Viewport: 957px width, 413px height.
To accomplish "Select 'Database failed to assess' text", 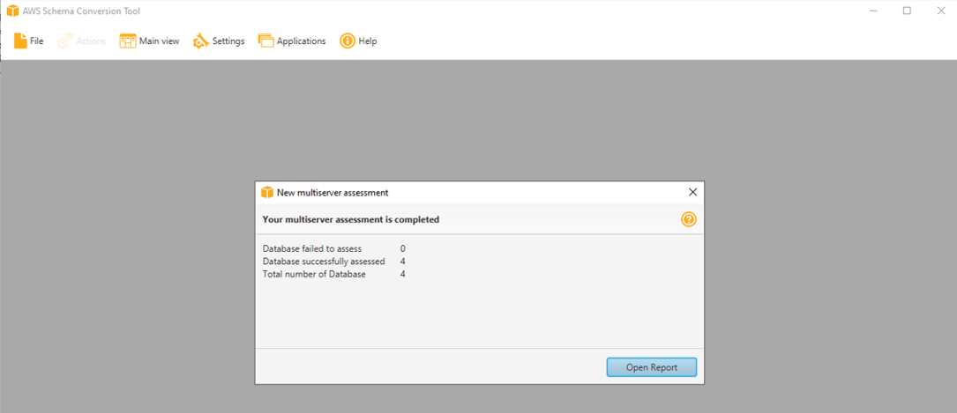I will (x=312, y=248).
